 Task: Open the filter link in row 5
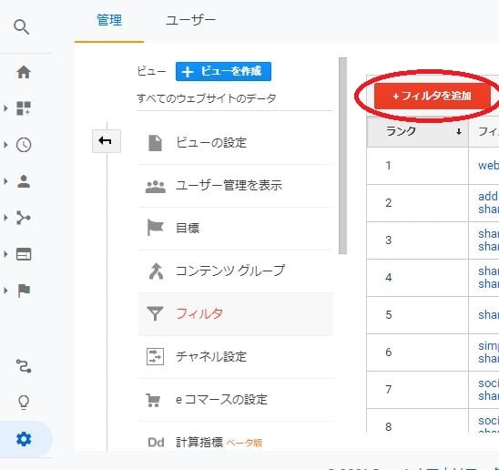pos(488,314)
